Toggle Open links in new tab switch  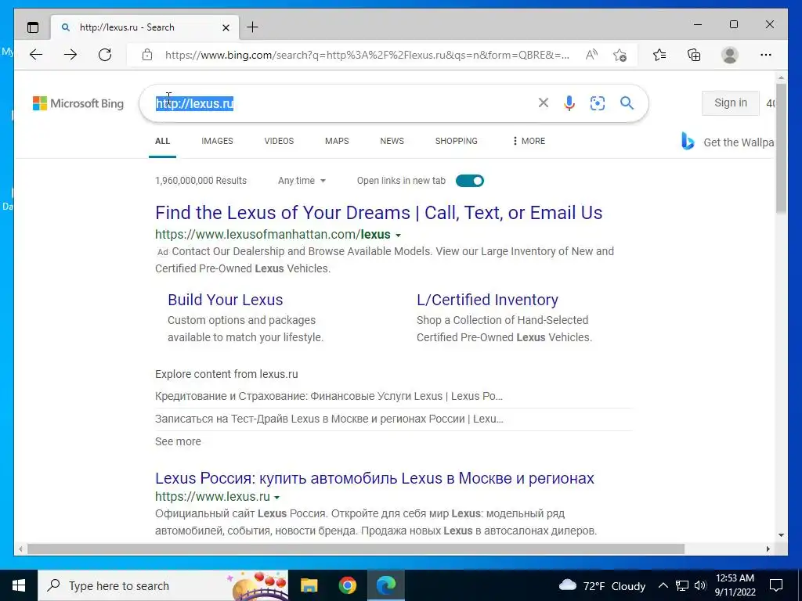tap(470, 181)
